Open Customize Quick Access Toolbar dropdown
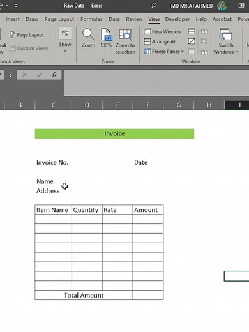The width and height of the screenshot is (249, 332). (16, 6)
